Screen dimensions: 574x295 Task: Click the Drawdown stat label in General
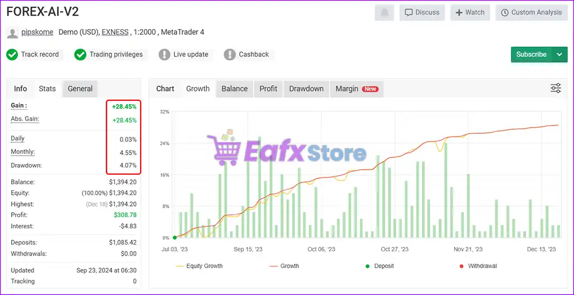coord(26,165)
